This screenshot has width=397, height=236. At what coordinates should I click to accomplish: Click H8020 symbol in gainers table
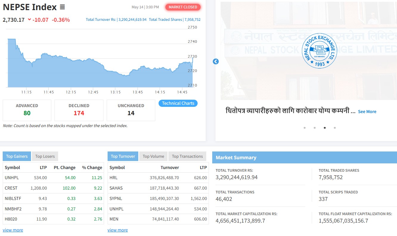click(x=11, y=219)
